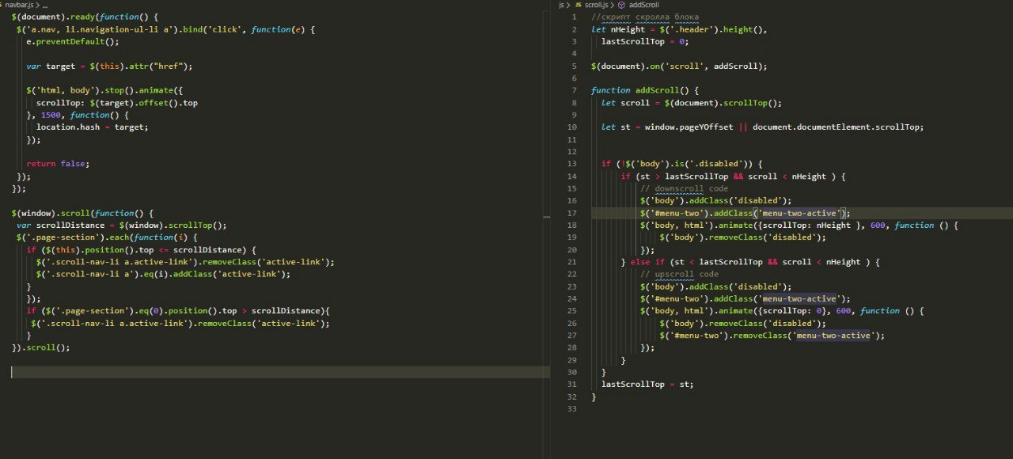Click 'let scroll = $(document).scrollTop();' line

(x=691, y=103)
